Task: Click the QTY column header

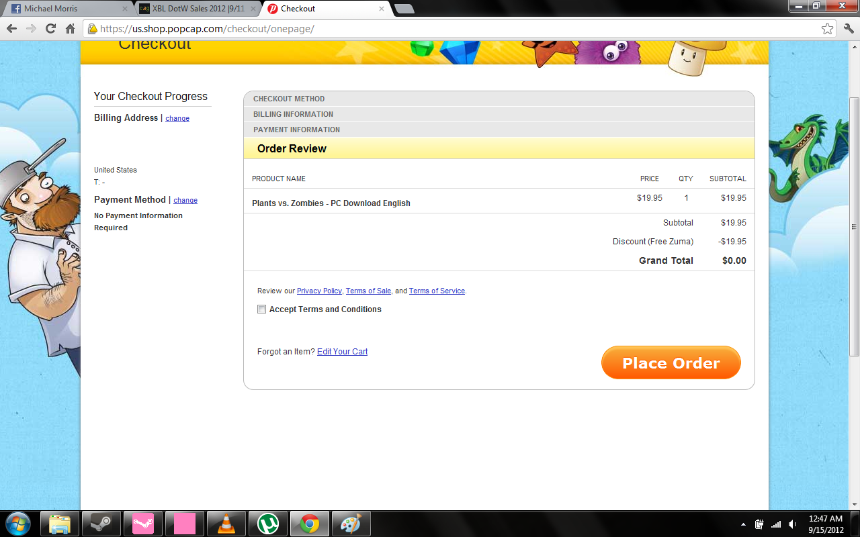Action: [x=685, y=179]
